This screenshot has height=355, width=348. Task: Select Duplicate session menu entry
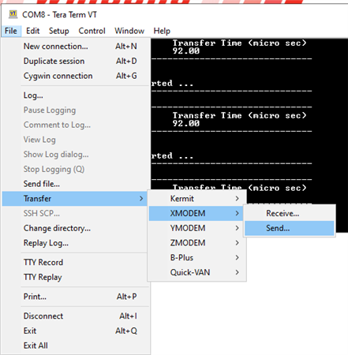click(76, 61)
